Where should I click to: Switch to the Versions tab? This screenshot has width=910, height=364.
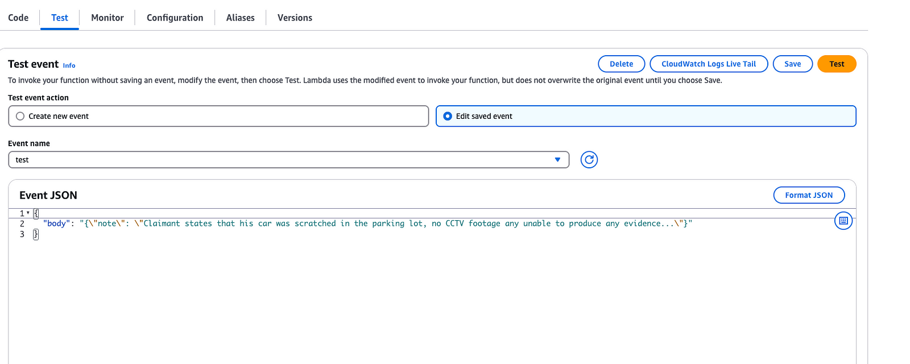pos(295,18)
